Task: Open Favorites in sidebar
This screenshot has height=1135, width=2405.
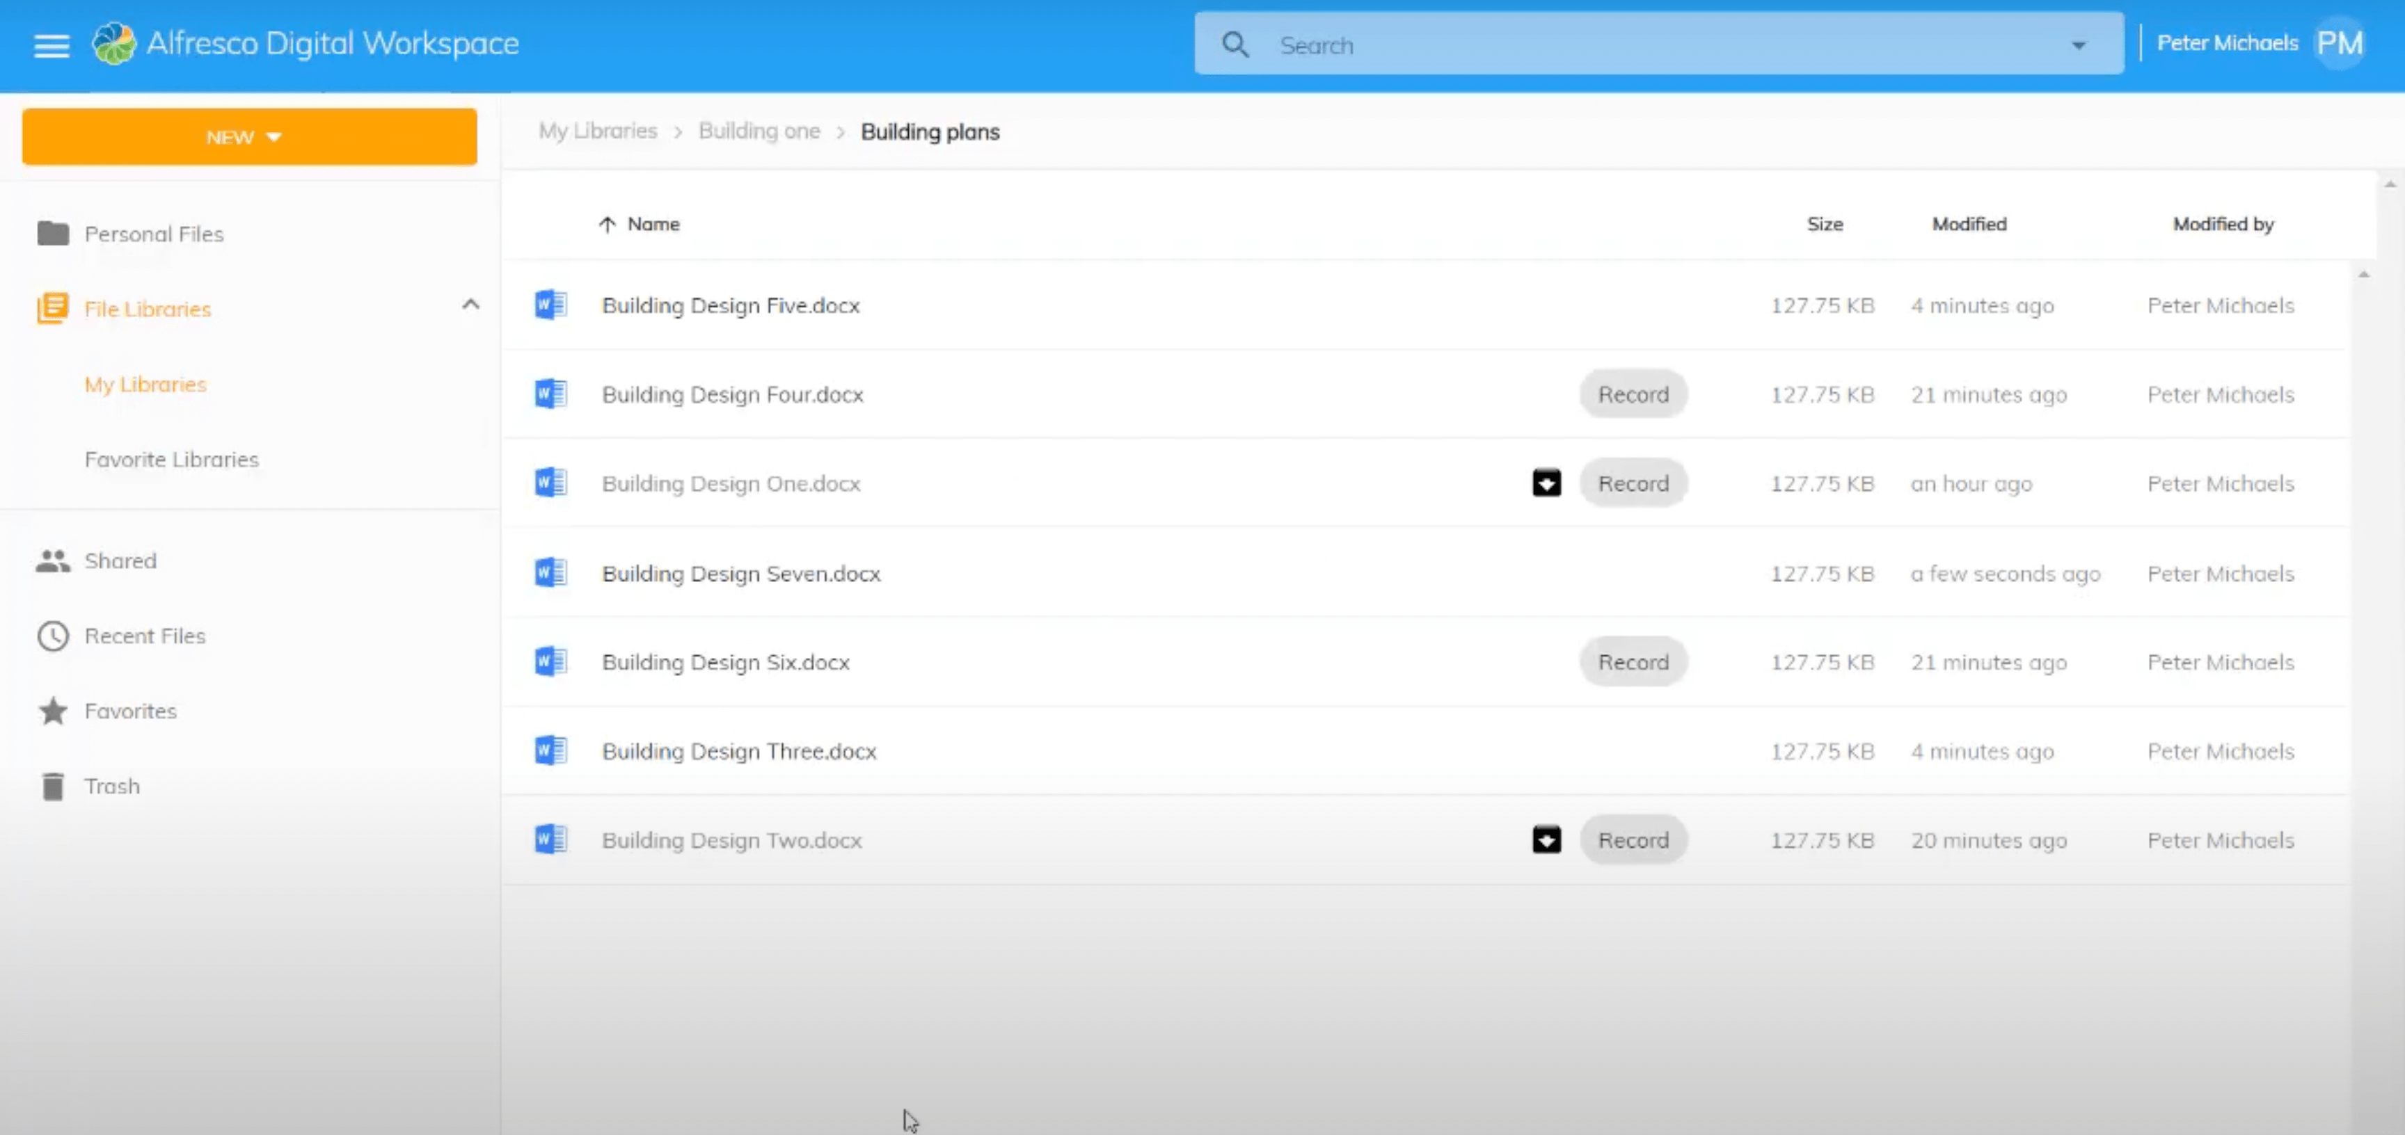Action: coord(131,711)
